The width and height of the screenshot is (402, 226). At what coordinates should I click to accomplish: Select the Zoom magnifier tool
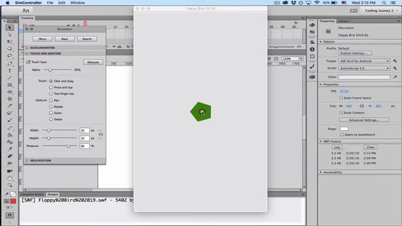[x=10, y=185]
